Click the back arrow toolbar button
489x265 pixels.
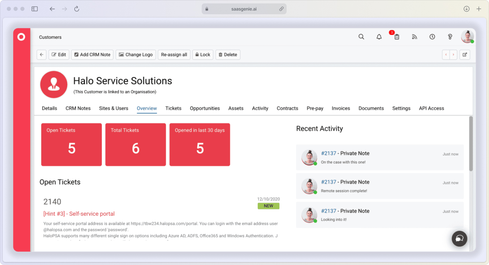pyautogui.click(x=41, y=55)
